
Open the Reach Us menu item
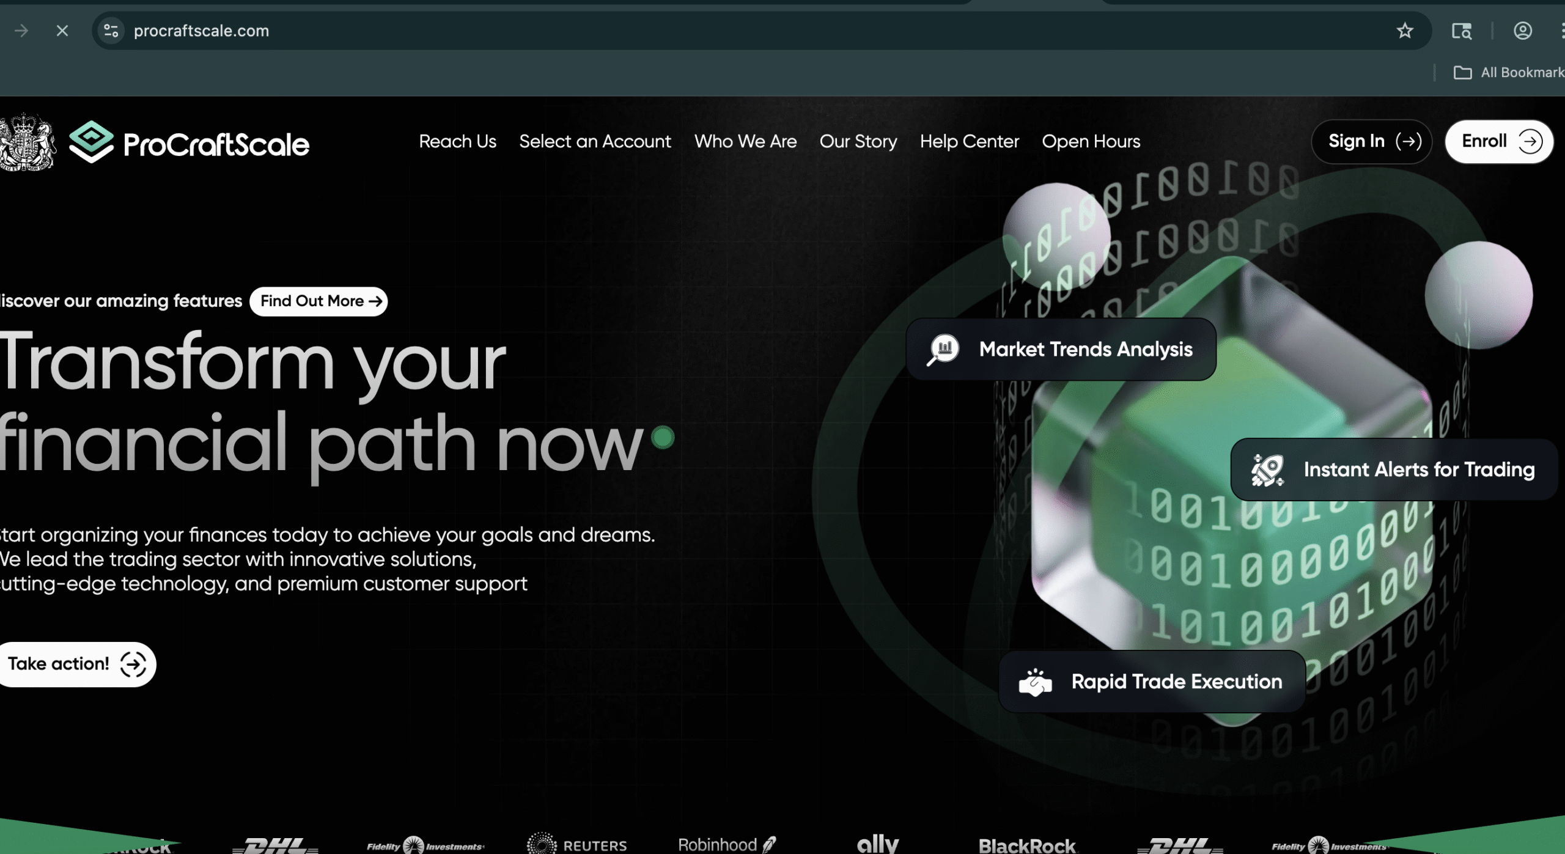tap(457, 142)
